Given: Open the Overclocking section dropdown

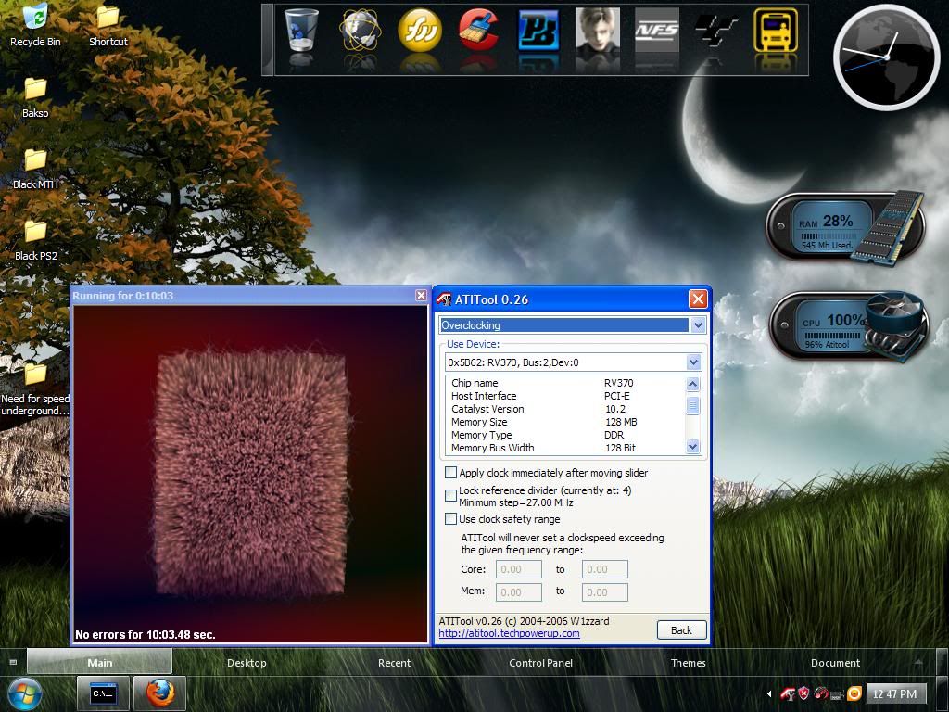Looking at the screenshot, I should pyautogui.click(x=698, y=325).
